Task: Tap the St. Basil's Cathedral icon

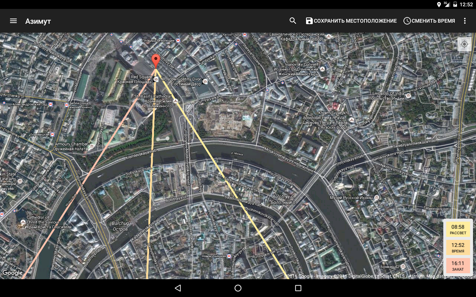Action: (175, 101)
